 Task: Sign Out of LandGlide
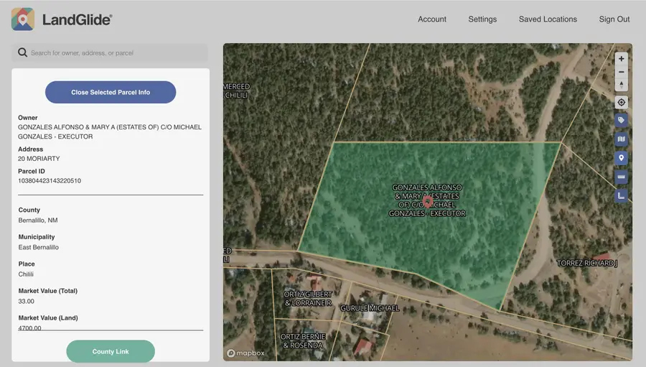click(x=614, y=19)
